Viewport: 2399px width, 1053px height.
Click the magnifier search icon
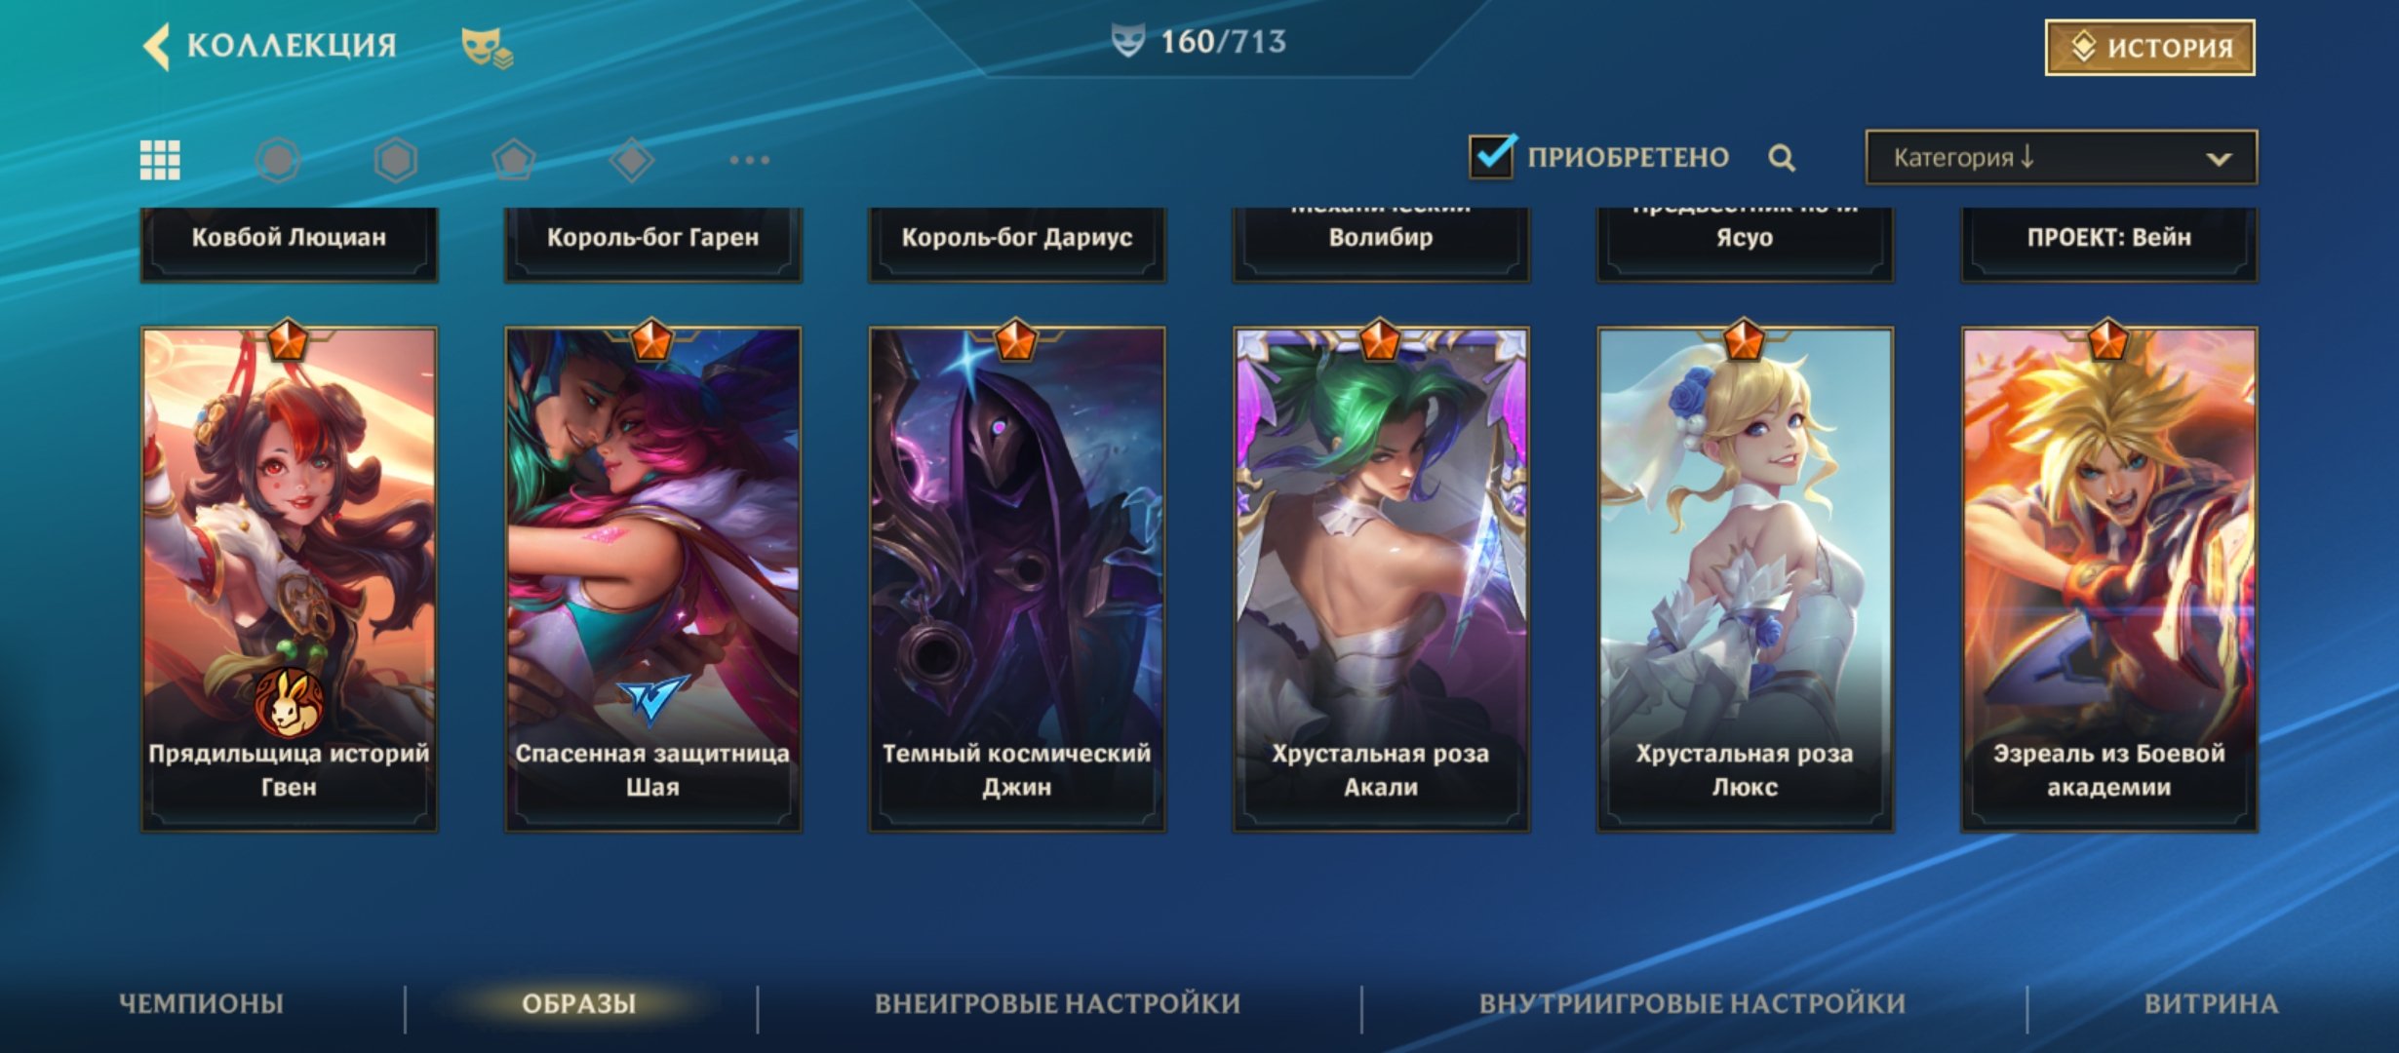[x=1782, y=158]
